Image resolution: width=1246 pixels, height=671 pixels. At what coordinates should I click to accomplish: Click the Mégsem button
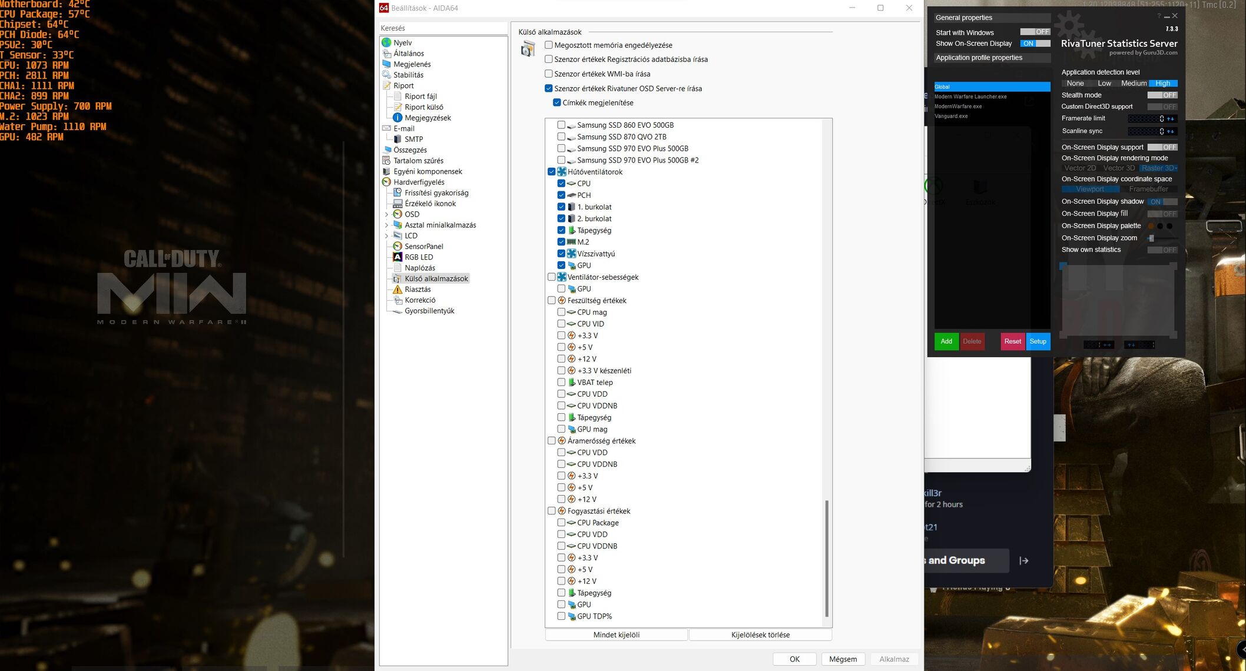point(843,659)
